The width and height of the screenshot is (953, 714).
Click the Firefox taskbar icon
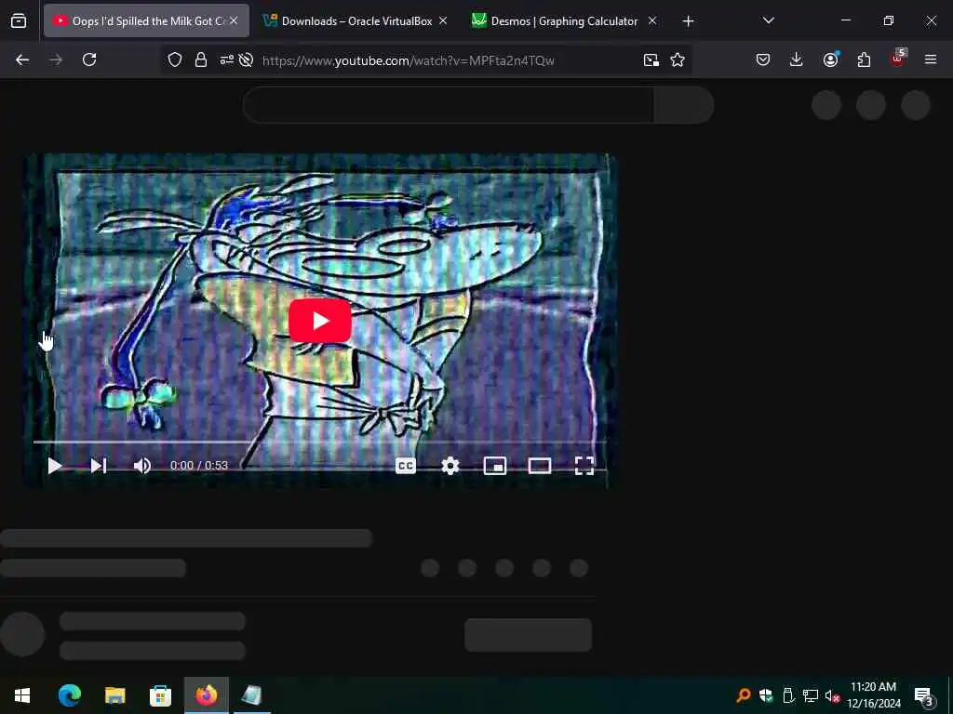pos(206,695)
